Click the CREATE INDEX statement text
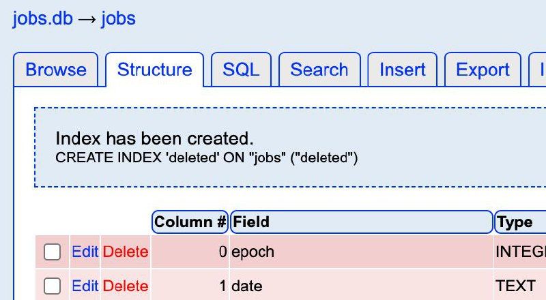This screenshot has width=546, height=300. 206,158
